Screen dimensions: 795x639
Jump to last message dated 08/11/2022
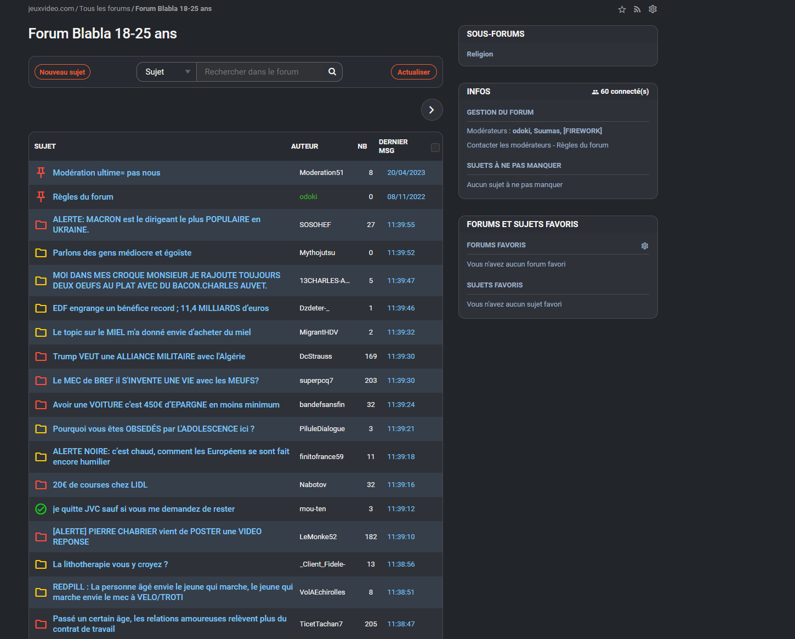[406, 197]
